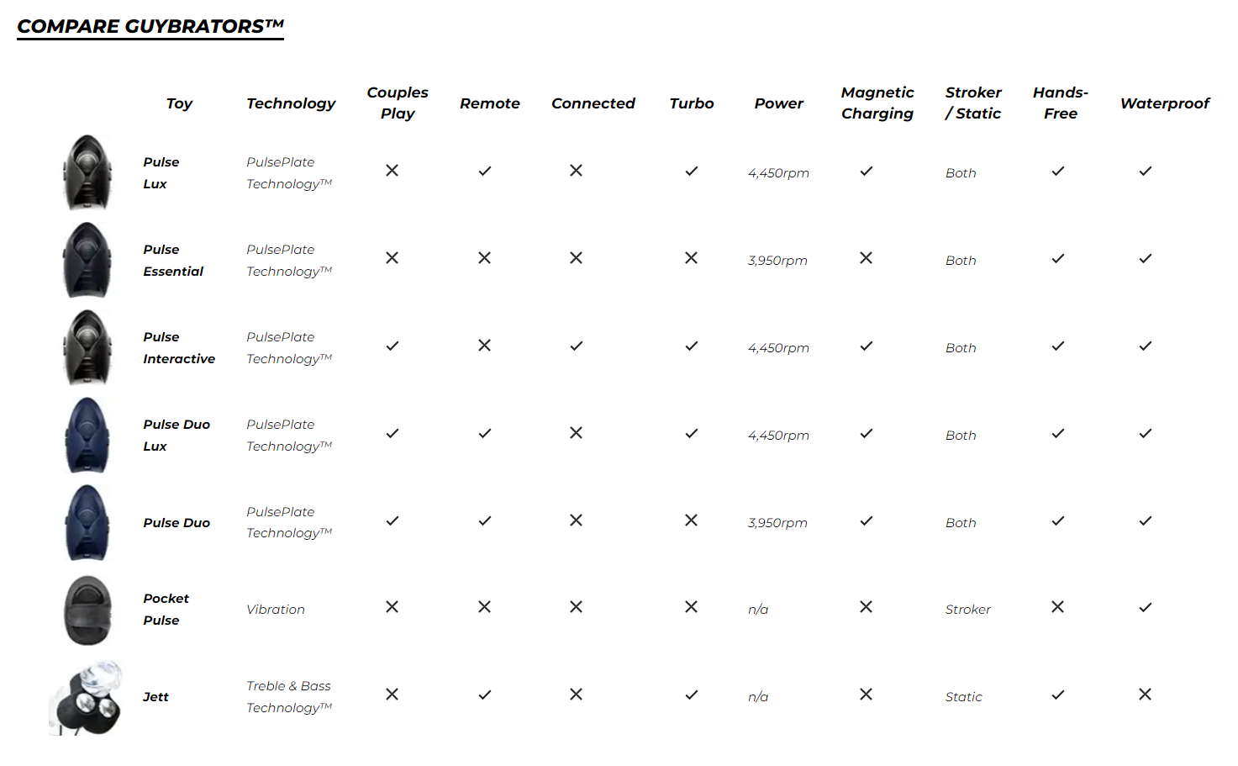Click Pulse Essential's Turbo cross icon
Viewport: 1238px width, 766px height.
(691, 258)
